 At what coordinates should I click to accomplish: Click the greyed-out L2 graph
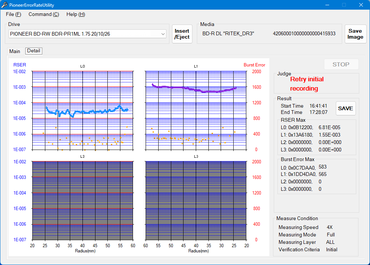tap(82, 200)
